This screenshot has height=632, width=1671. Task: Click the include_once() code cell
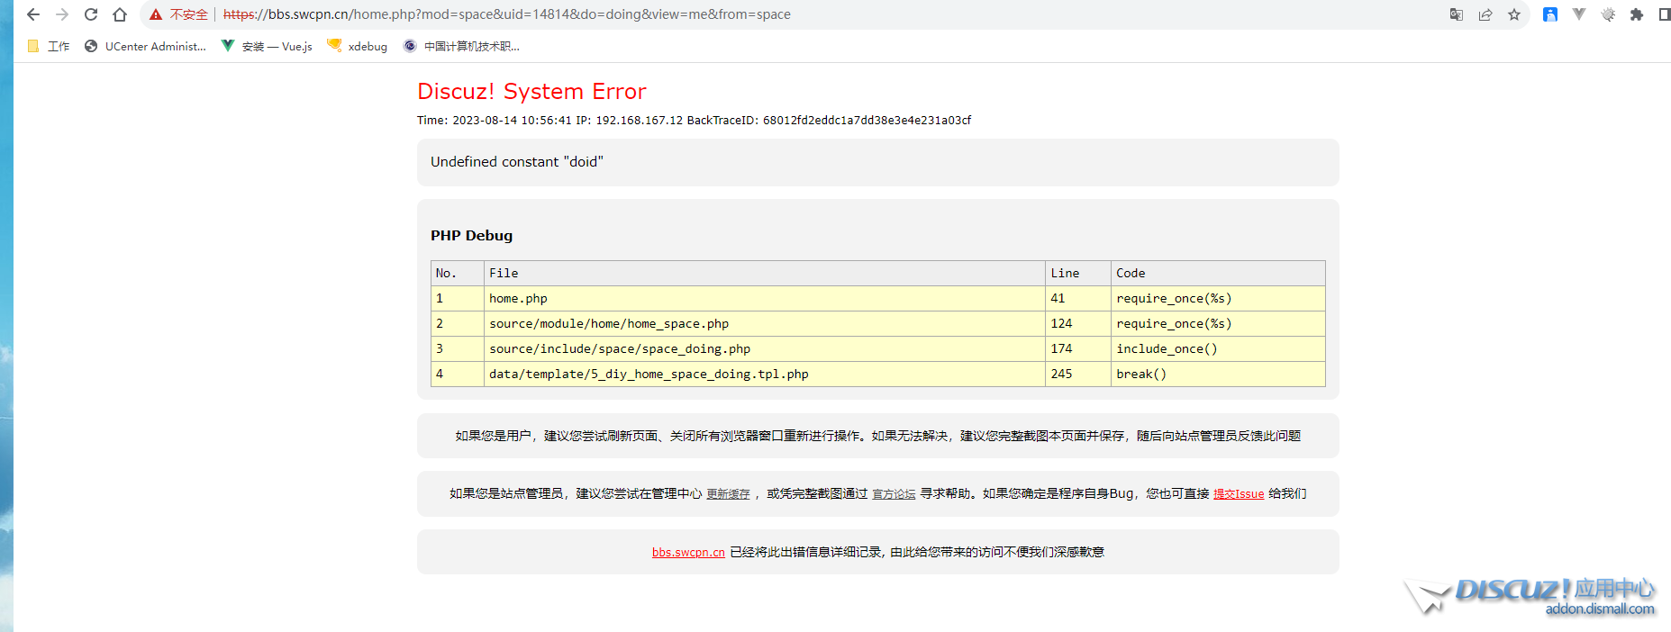pos(1218,348)
